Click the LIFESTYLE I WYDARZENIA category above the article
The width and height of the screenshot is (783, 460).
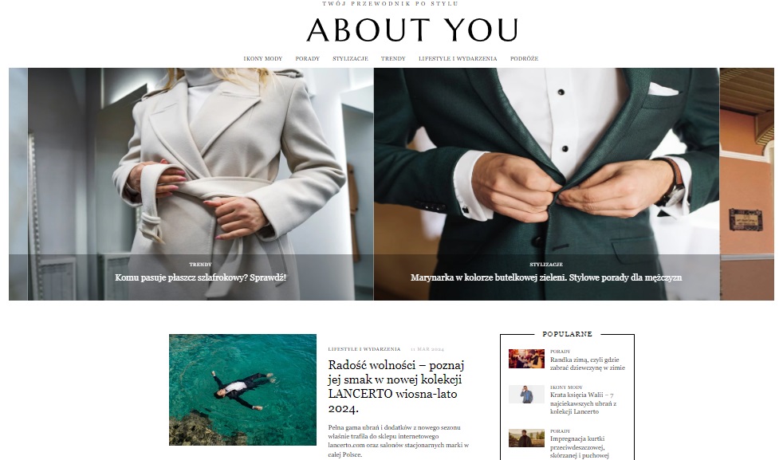(364, 349)
